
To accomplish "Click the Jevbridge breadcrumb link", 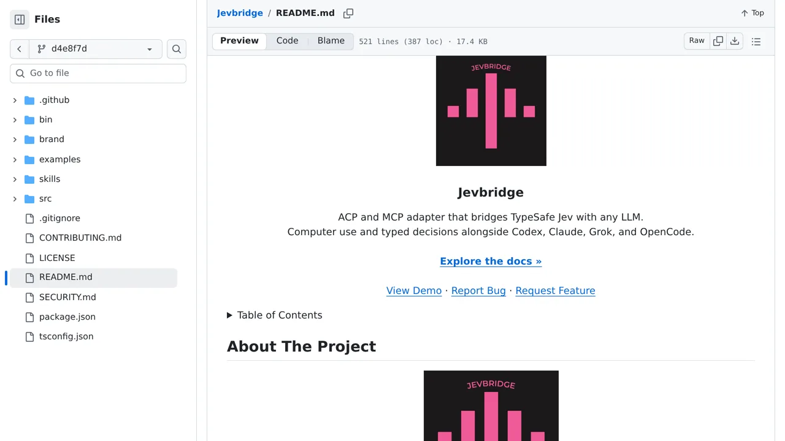I will (x=240, y=13).
